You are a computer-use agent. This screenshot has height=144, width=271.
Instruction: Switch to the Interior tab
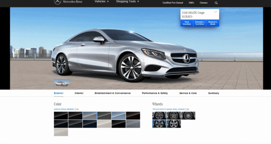(79, 93)
